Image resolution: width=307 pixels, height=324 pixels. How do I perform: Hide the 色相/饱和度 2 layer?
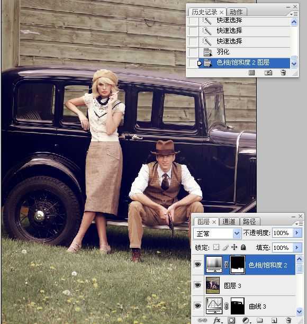[x=198, y=264]
